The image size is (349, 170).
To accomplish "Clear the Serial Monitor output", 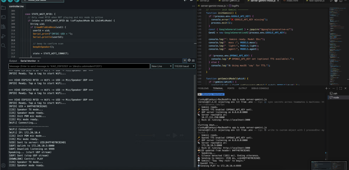I will click(193, 61).
